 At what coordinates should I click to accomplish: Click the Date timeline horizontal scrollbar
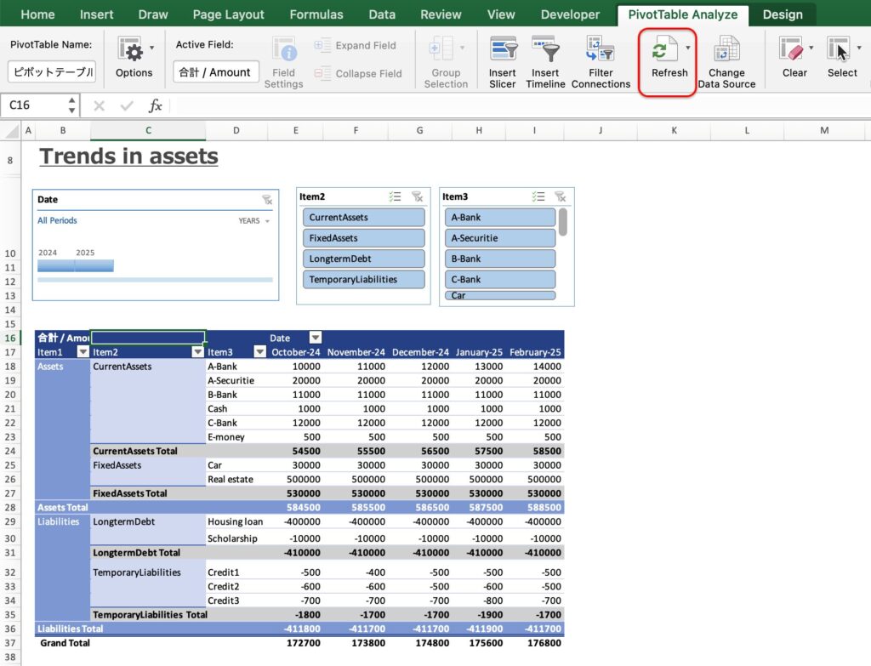point(155,280)
